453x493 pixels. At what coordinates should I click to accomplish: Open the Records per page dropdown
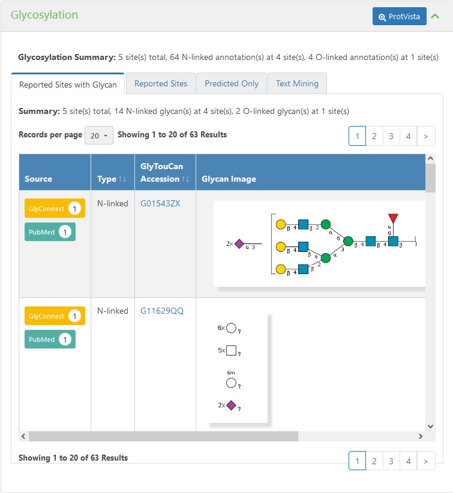99,136
